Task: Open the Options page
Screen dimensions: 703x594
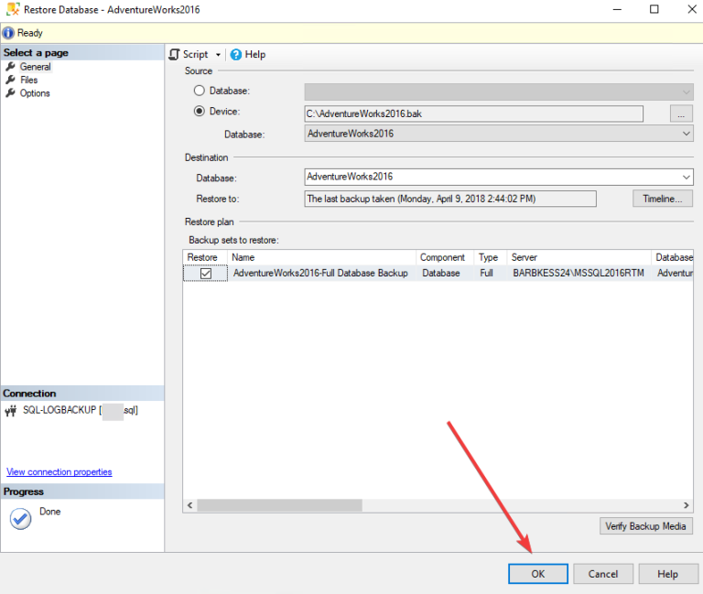Action: pyautogui.click(x=35, y=93)
